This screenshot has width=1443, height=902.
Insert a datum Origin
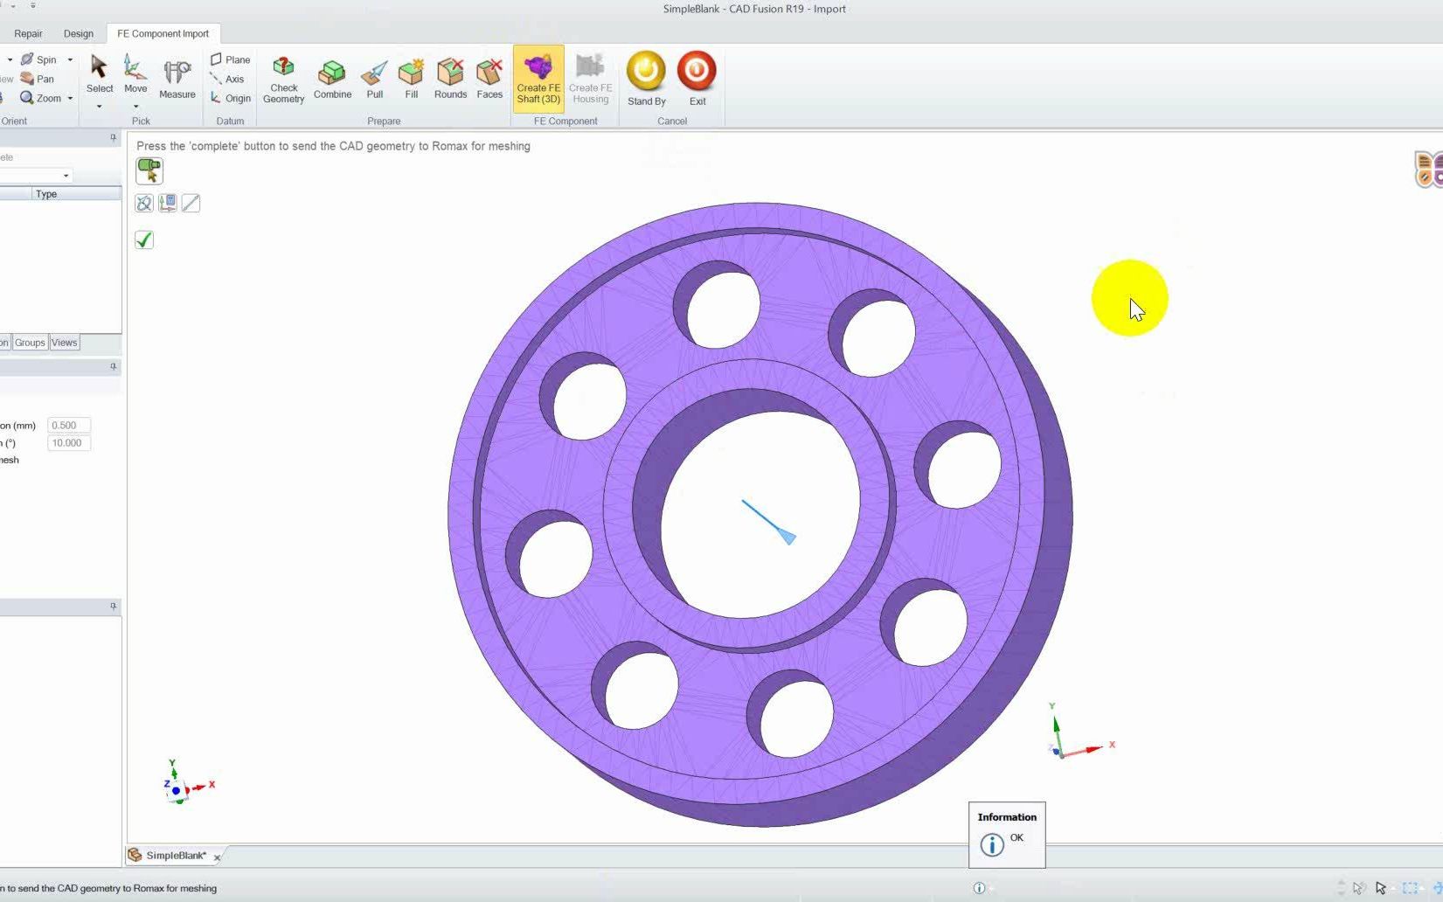(231, 98)
